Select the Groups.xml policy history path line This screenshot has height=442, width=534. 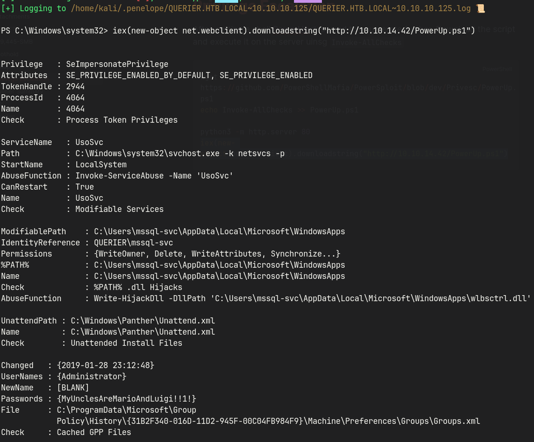[268, 421]
